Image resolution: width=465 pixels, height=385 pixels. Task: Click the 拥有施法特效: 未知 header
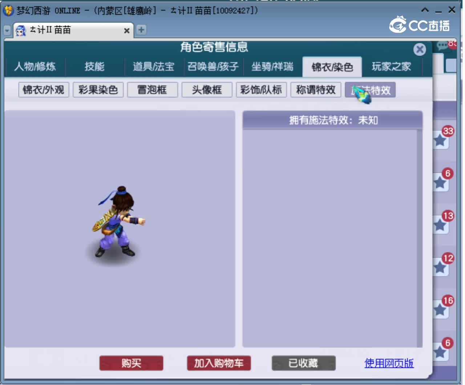click(x=333, y=120)
